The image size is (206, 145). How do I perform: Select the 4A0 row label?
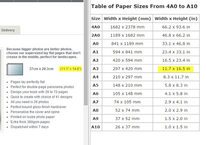pos(96,27)
